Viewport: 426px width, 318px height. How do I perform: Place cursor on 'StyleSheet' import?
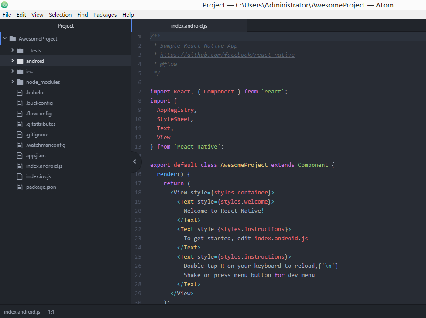tap(174, 119)
